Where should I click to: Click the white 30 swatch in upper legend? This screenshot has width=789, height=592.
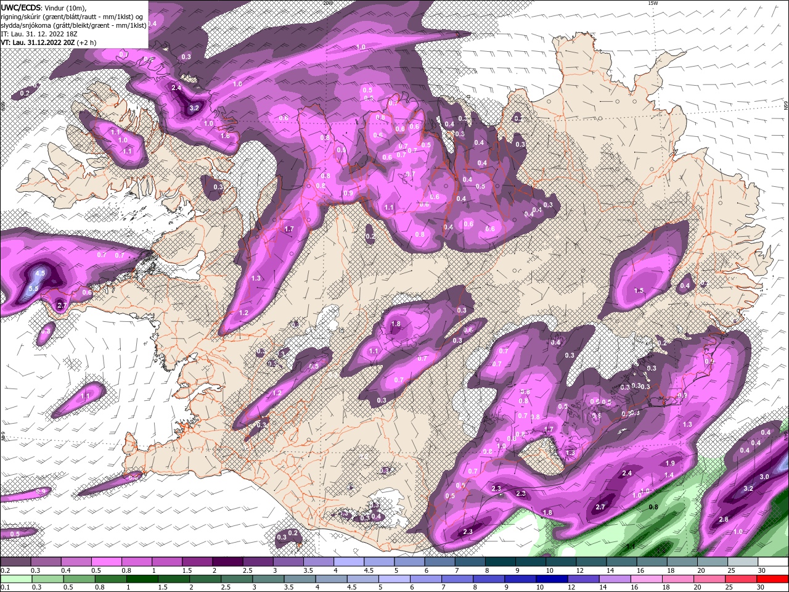774,562
